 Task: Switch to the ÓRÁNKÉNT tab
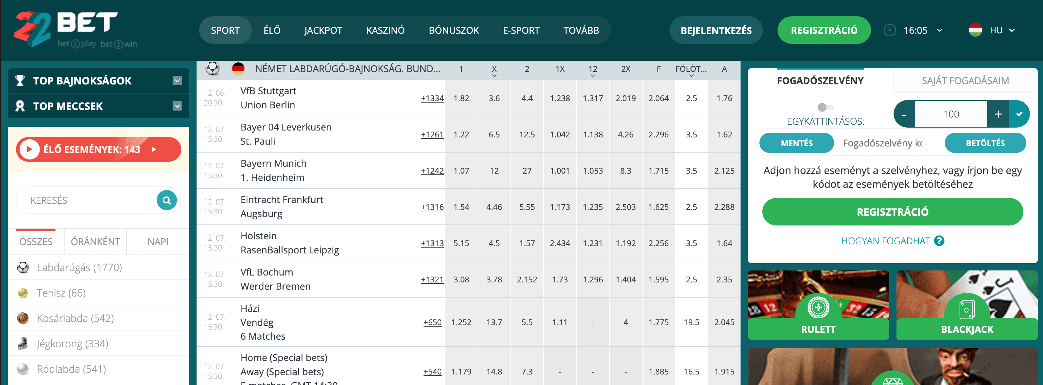point(95,242)
